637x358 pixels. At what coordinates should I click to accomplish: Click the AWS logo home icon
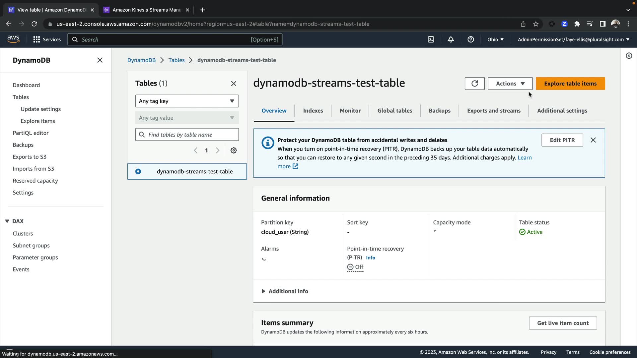(13, 39)
